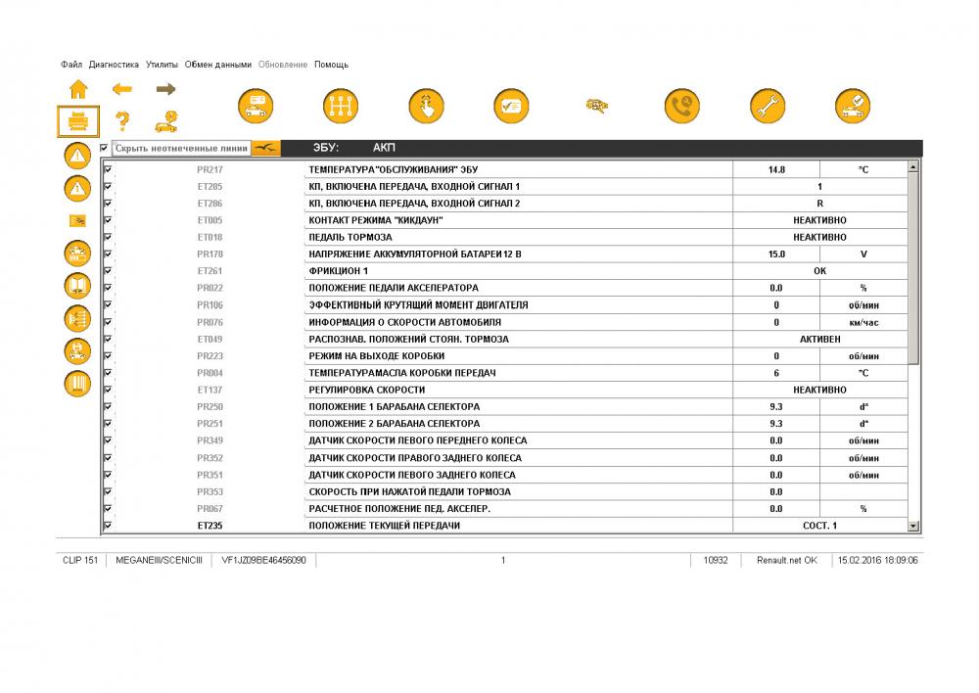979x693 pixels.
Task: Uncheck the PR217 row checkbox
Action: [108, 169]
